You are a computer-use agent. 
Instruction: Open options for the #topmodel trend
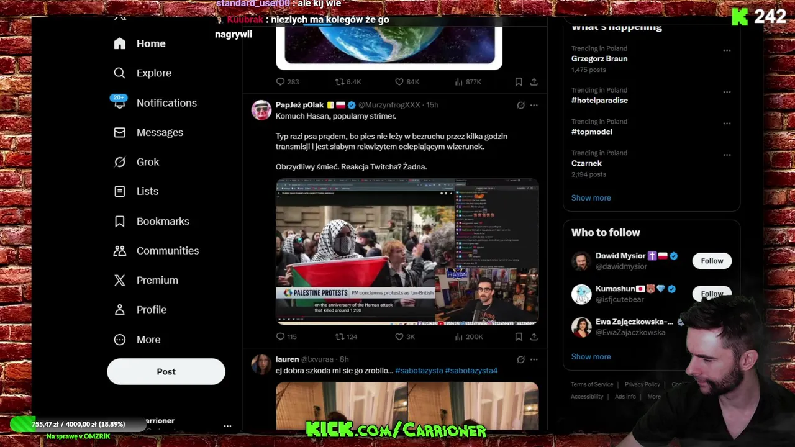pos(727,124)
